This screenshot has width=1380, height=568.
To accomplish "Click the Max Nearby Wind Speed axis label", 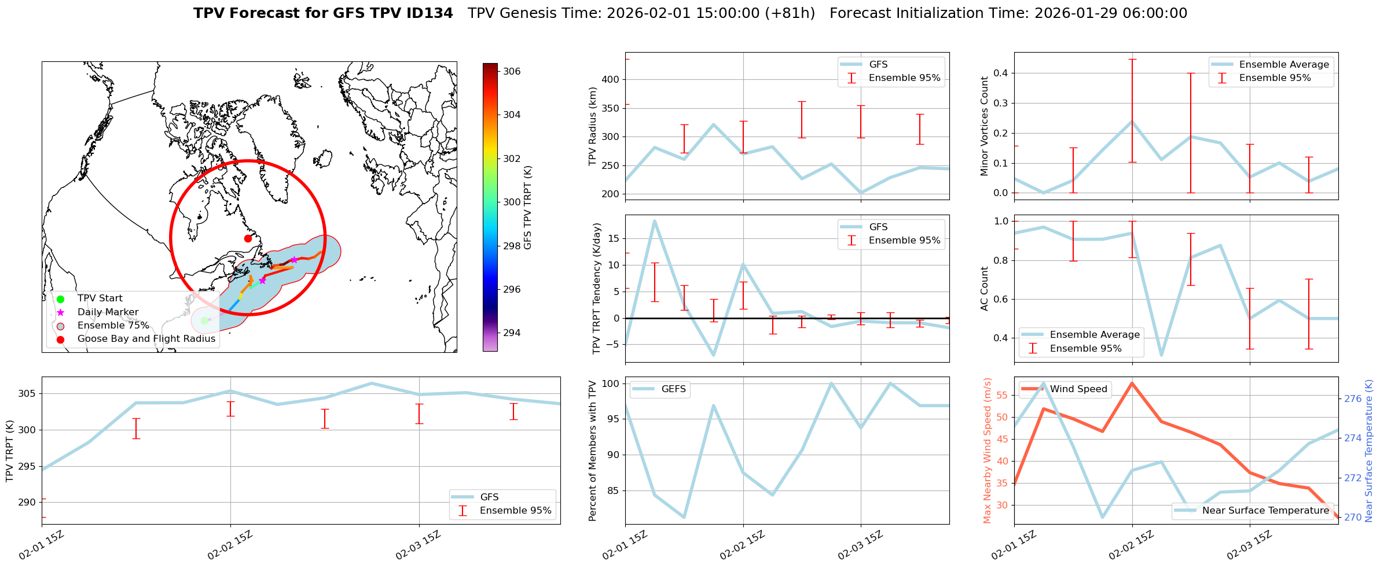I will pyautogui.click(x=987, y=451).
